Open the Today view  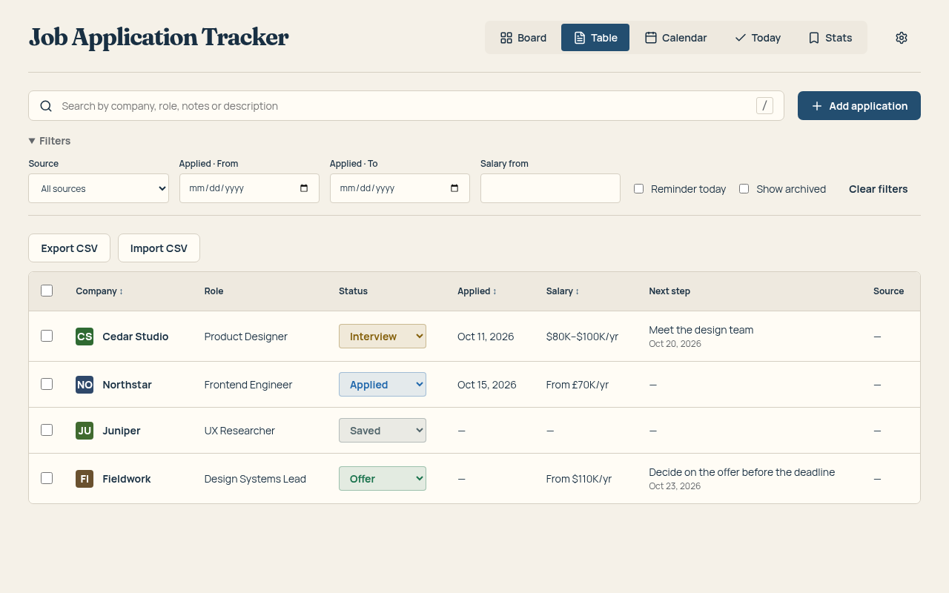(x=757, y=38)
